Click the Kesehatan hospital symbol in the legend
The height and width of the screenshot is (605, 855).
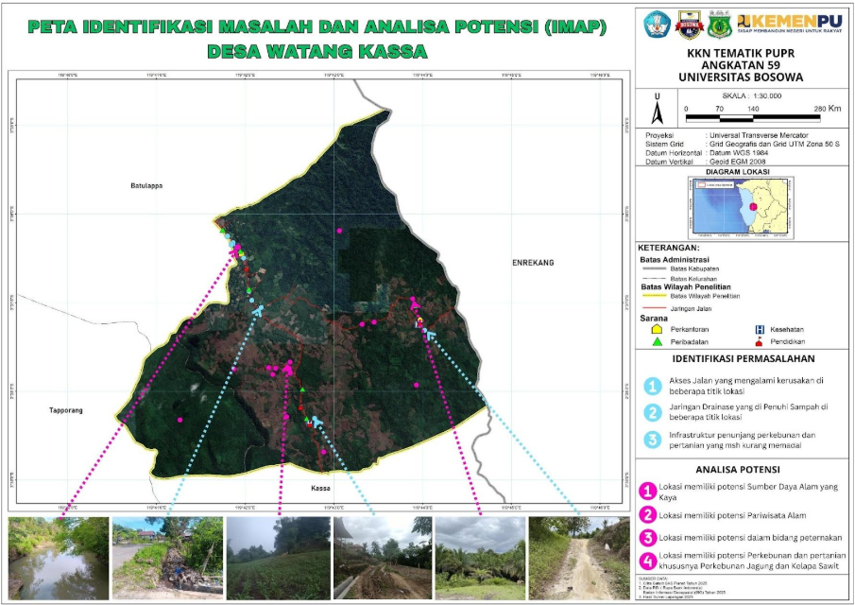(x=760, y=329)
